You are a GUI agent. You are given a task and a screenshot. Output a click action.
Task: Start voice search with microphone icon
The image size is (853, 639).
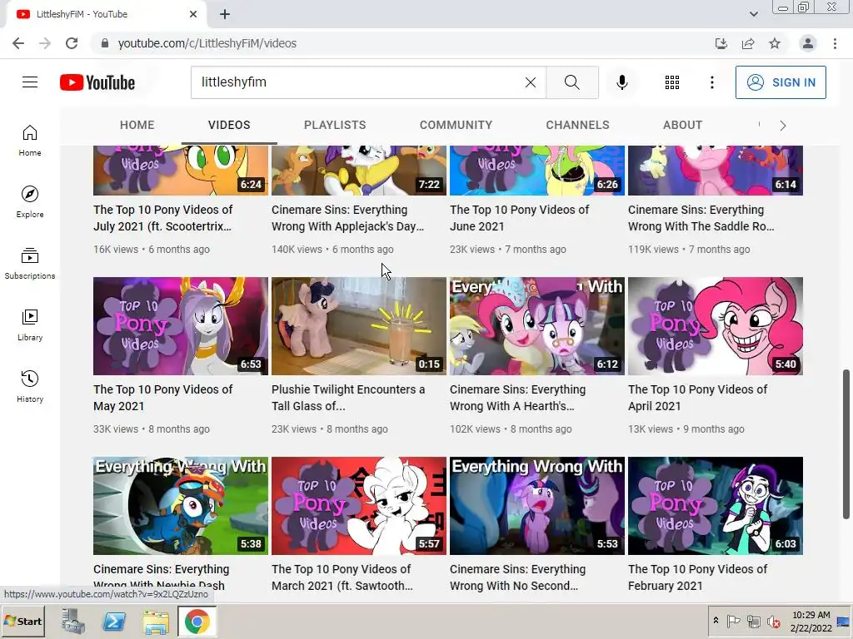coord(621,82)
